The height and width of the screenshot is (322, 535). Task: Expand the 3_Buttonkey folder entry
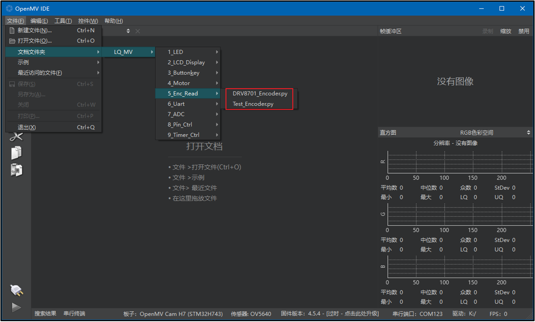pos(188,73)
